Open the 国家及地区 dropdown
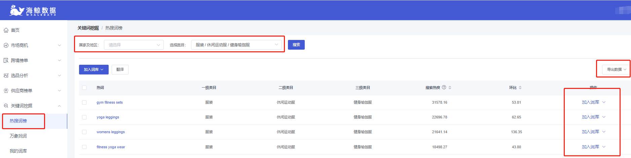This screenshot has width=631, height=158. click(x=134, y=45)
